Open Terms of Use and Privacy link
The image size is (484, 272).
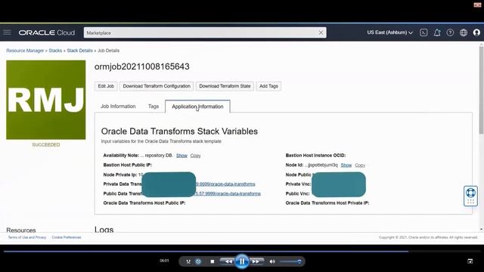tap(27, 237)
